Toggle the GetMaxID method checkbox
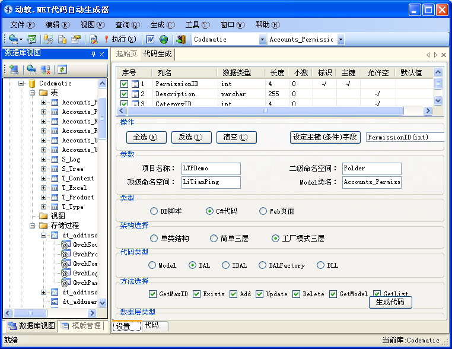 (x=152, y=294)
